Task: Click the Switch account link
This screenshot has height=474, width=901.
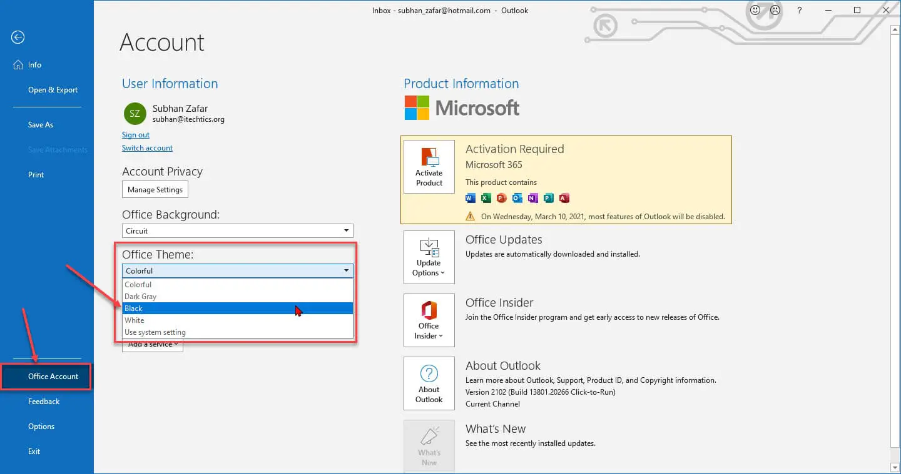Action: [x=147, y=148]
